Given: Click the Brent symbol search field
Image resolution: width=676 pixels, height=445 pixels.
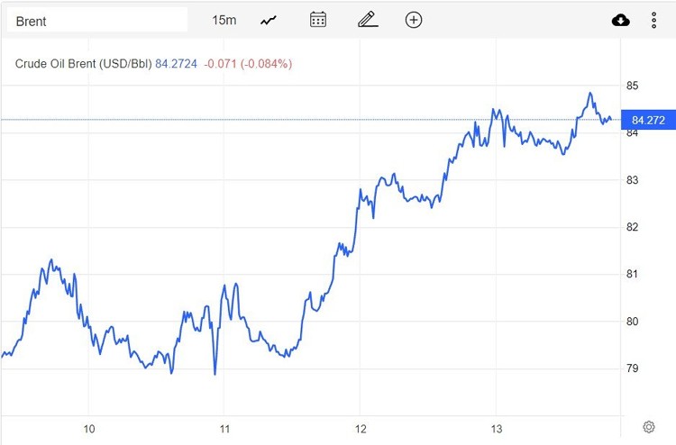Looking at the screenshot, I should [97, 20].
